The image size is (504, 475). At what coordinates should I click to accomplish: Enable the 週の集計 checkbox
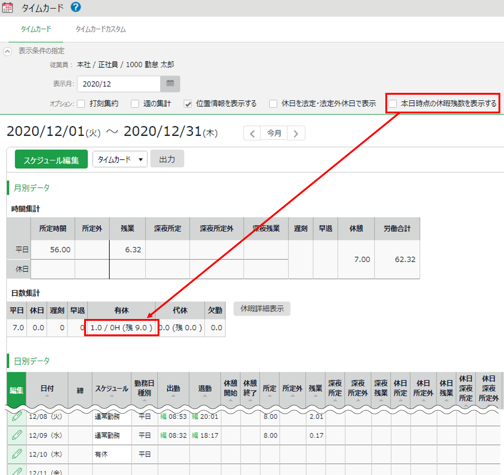point(135,104)
